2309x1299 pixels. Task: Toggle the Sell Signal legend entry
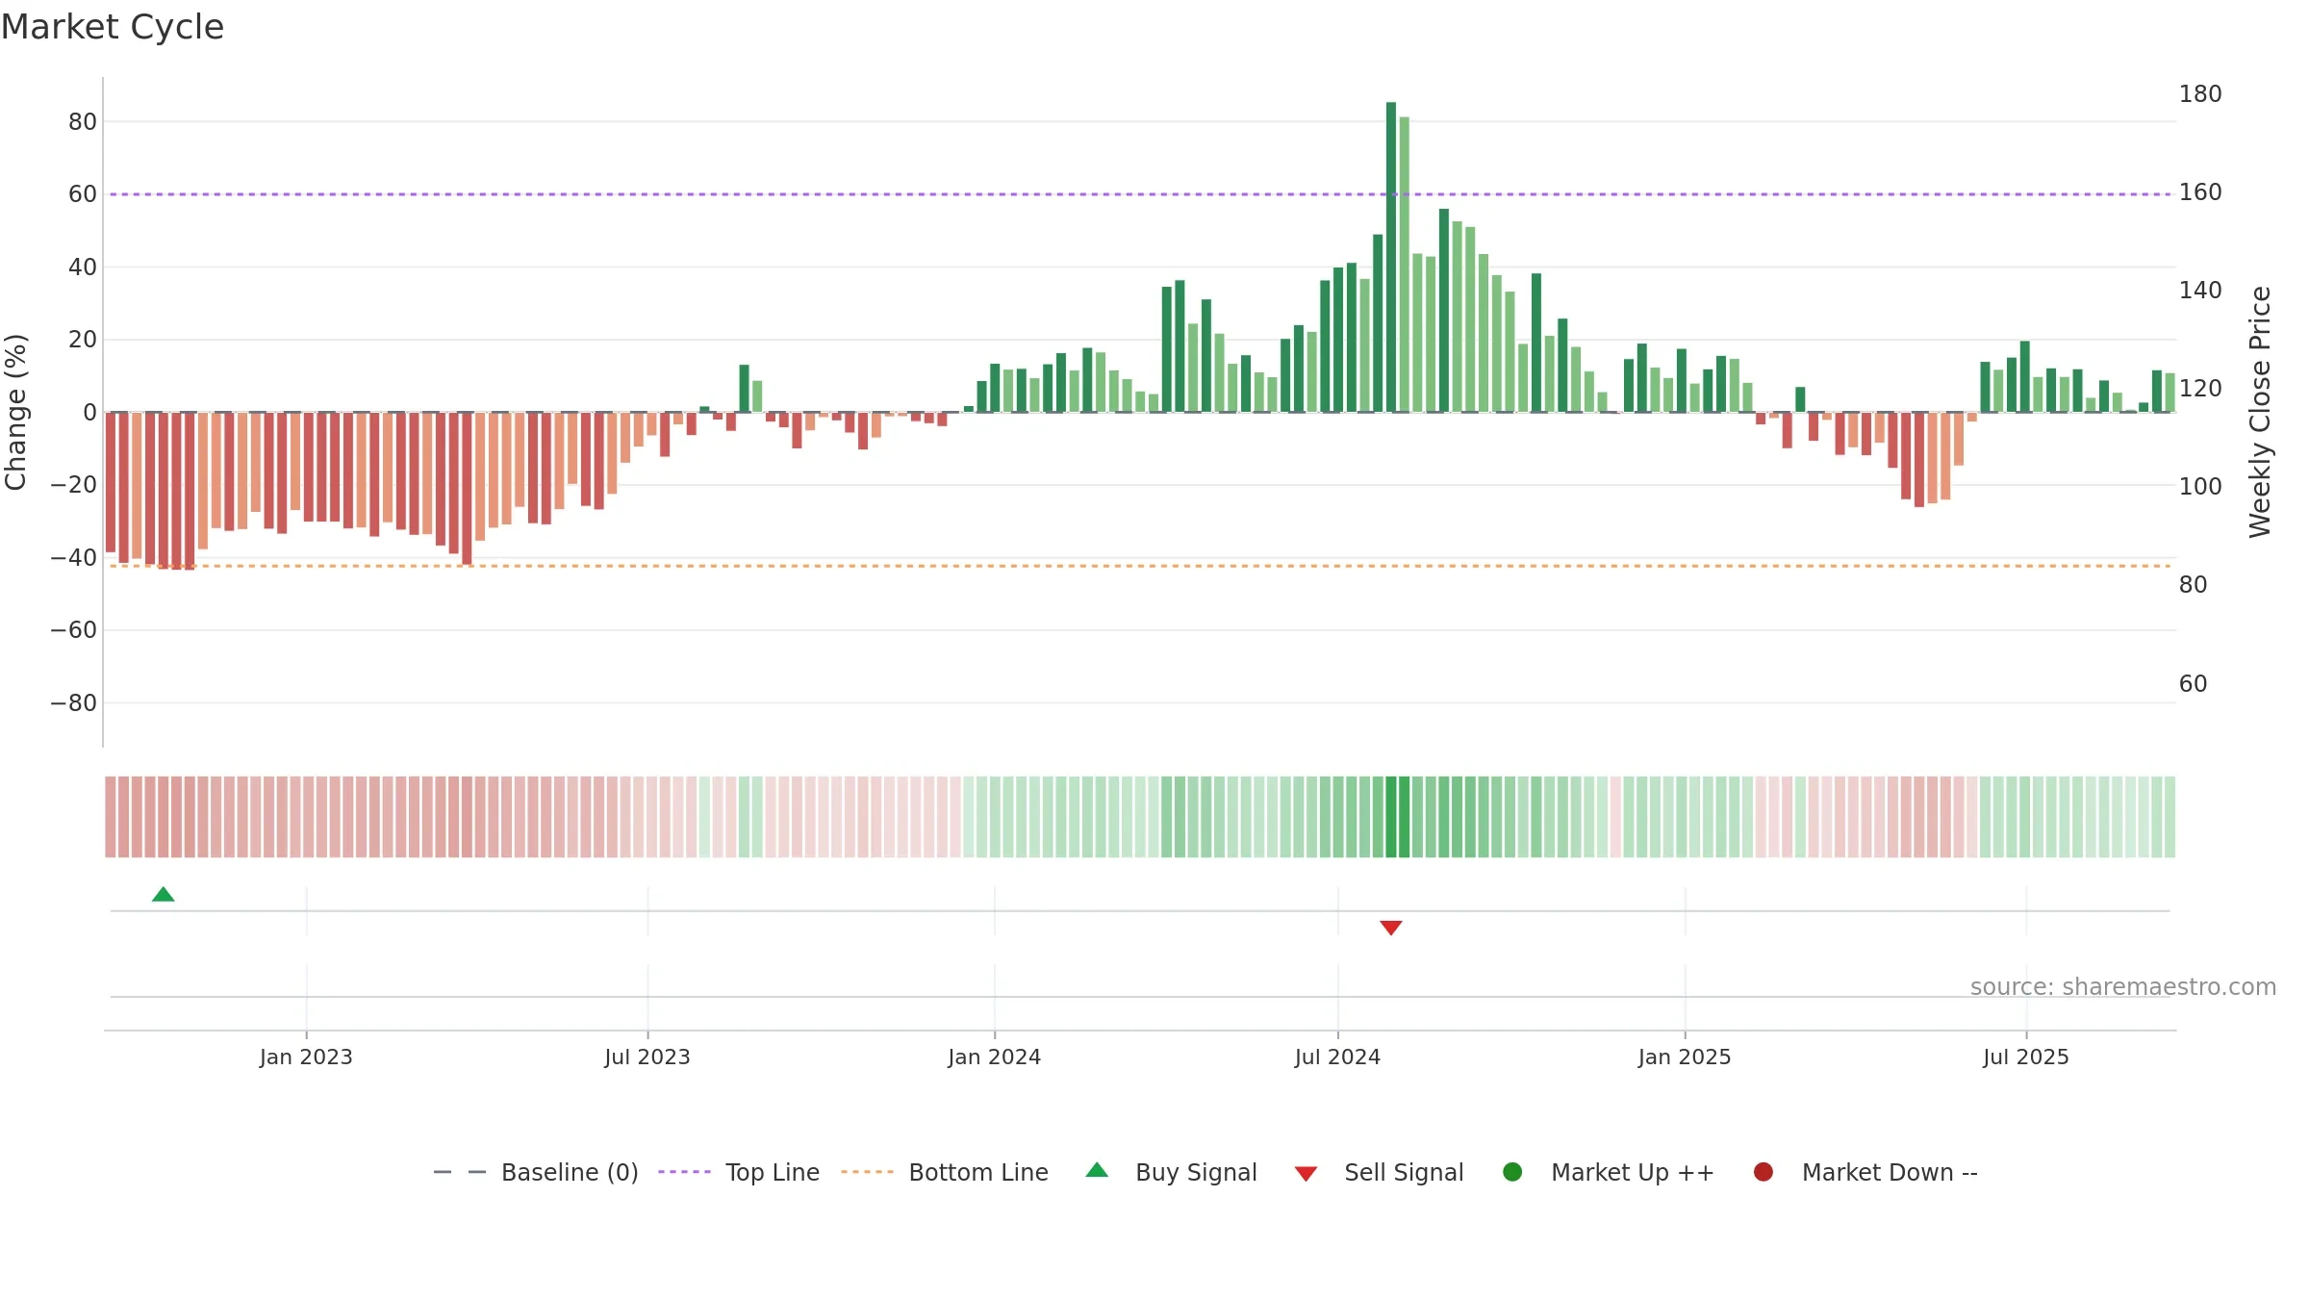1379,1172
